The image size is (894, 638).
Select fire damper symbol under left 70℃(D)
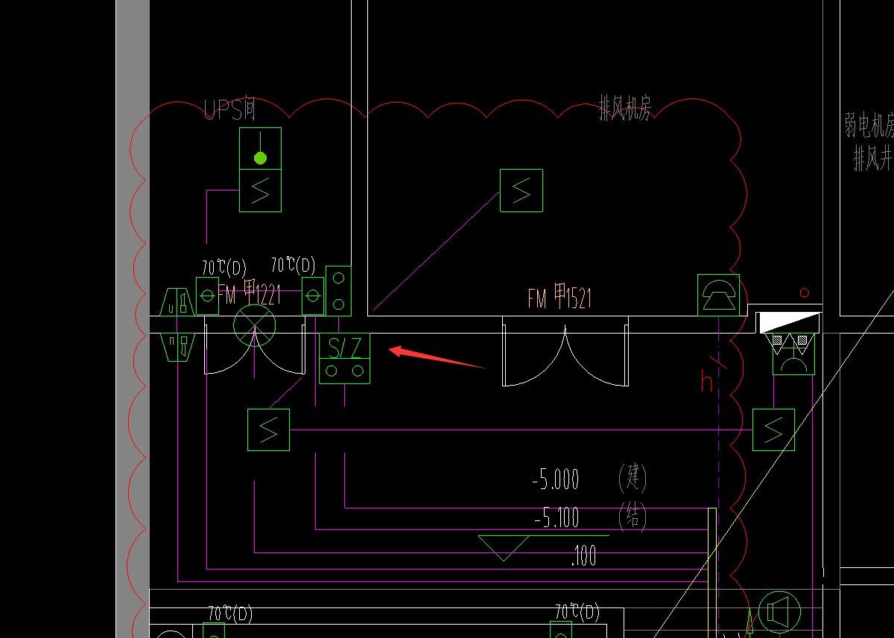pos(207,296)
